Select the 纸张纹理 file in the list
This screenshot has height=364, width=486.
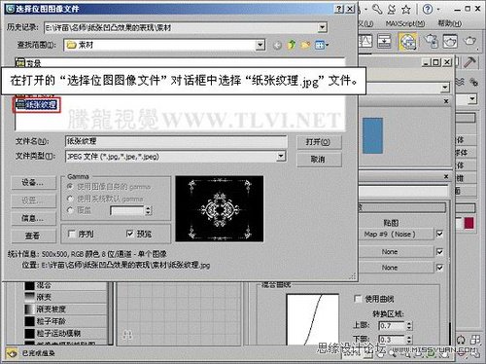37,105
